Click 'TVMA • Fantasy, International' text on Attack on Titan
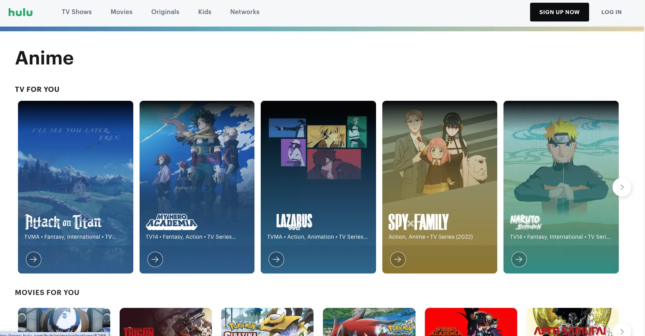645x336 pixels. [x=70, y=237]
